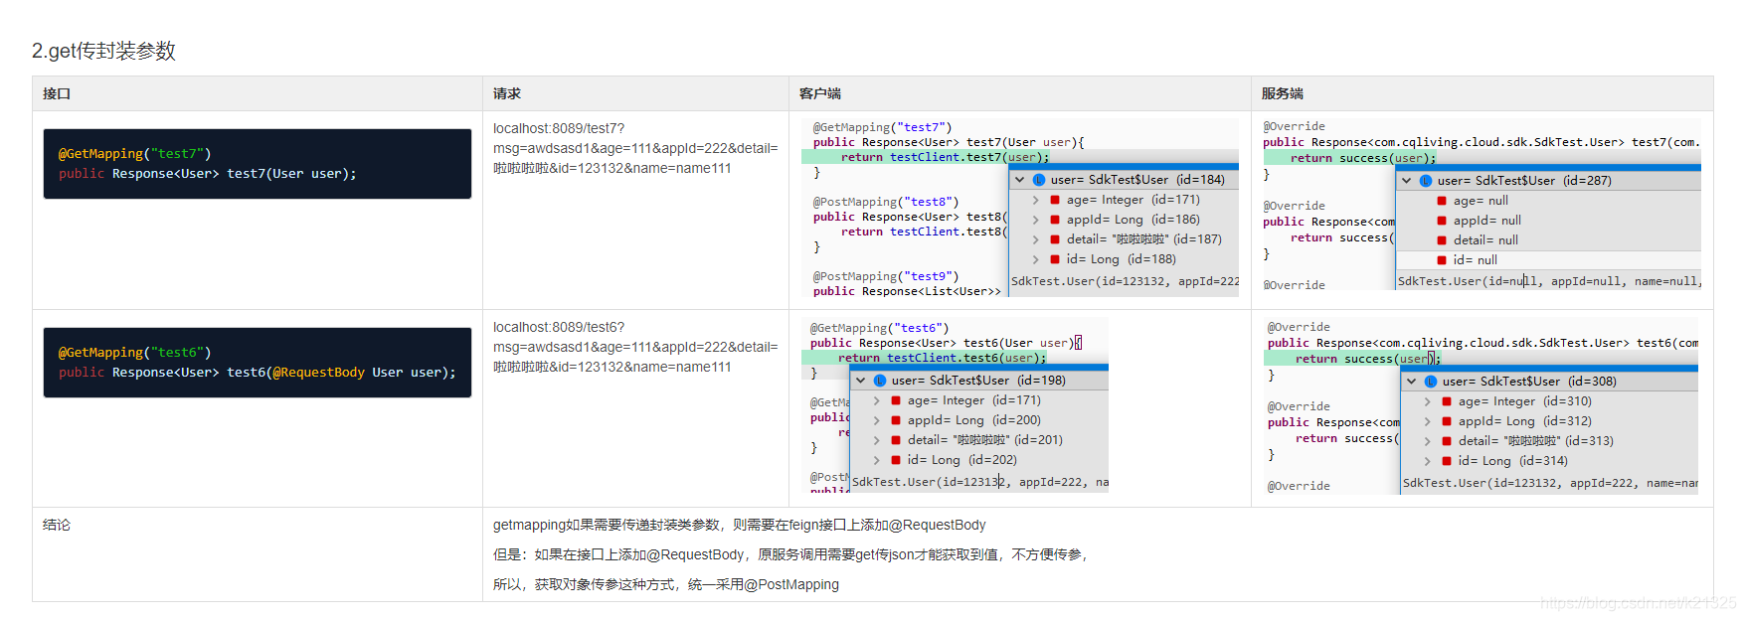This screenshot has height=621, width=1746.
Task: Click red field icon next to appId id=200
Action: click(x=896, y=420)
